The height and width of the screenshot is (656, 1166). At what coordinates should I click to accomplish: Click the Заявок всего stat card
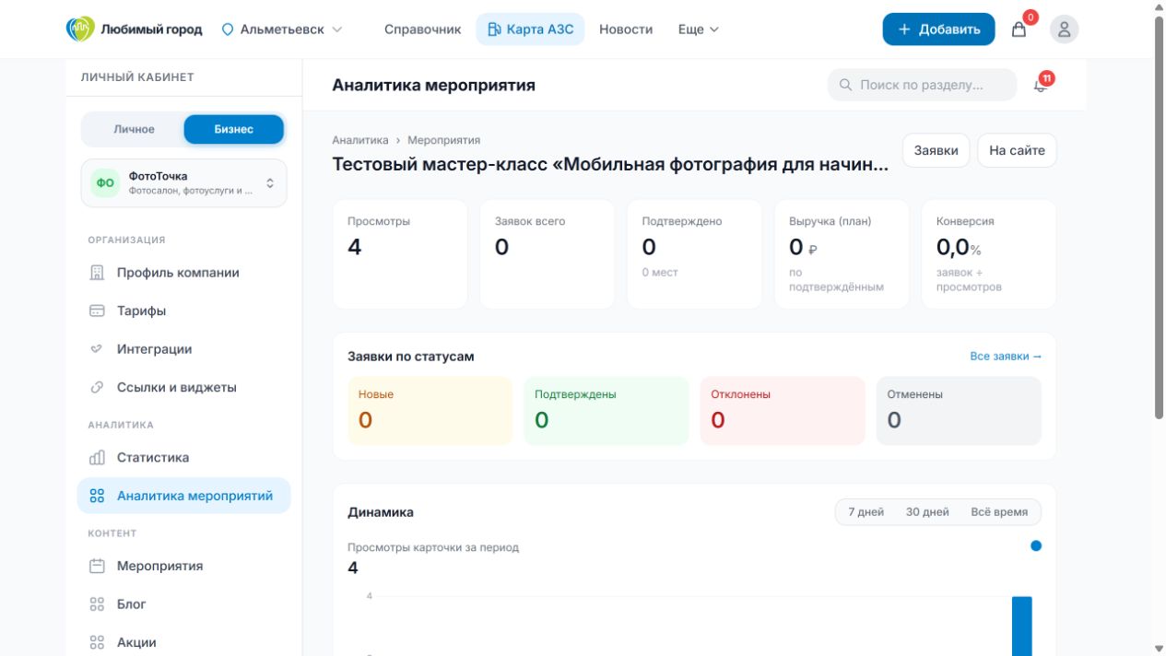[548, 254]
